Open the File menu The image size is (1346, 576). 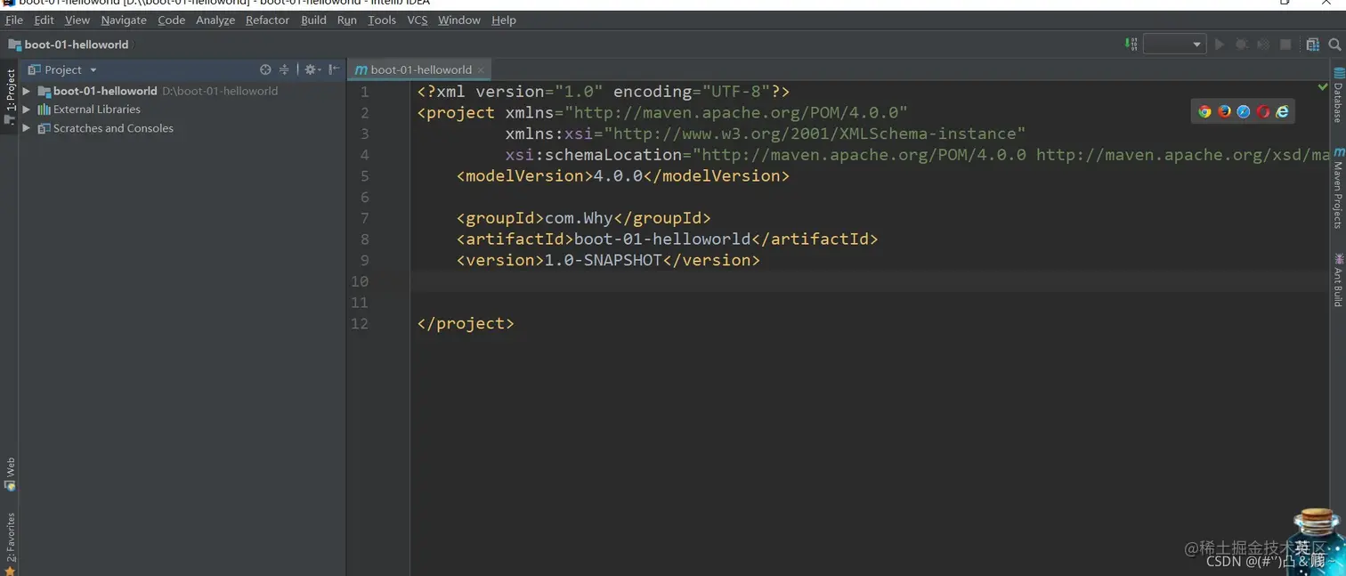coord(14,20)
